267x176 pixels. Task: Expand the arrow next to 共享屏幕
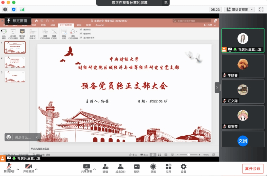click(94, 169)
